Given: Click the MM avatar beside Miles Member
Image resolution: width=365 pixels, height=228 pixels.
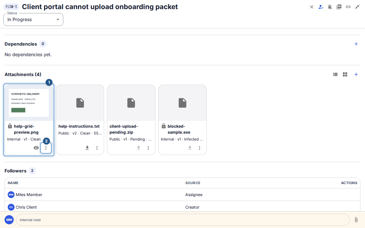Looking at the screenshot, I should click(x=11, y=195).
